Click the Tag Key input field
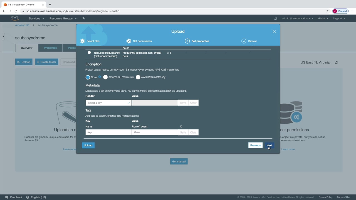Image resolution: width=356 pixels, height=200 pixels. pyautogui.click(x=108, y=132)
